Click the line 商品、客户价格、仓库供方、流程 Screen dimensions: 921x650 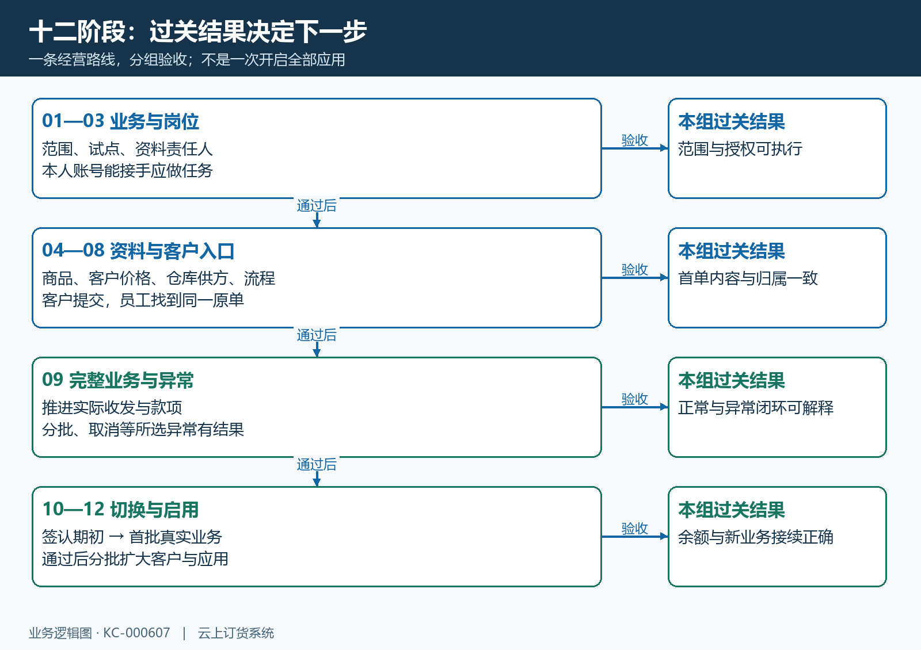pos(158,278)
